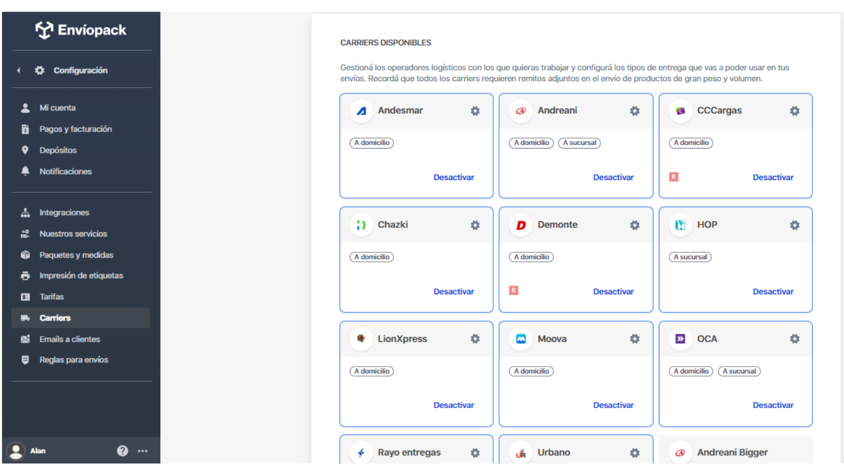The width and height of the screenshot is (844, 474).
Task: Click CARRIERS DISPONIBLES heading text
Action: [386, 43]
